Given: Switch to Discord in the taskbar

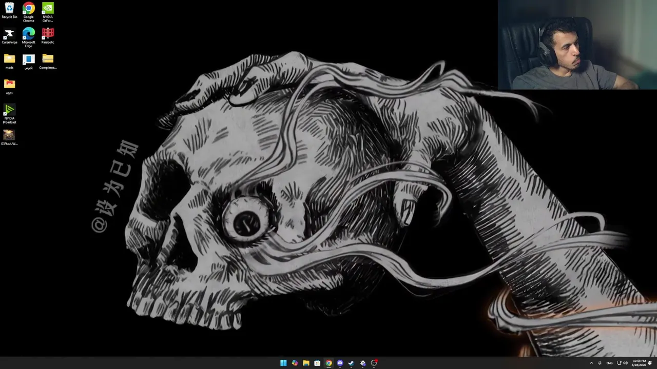Looking at the screenshot, I should coord(340,363).
